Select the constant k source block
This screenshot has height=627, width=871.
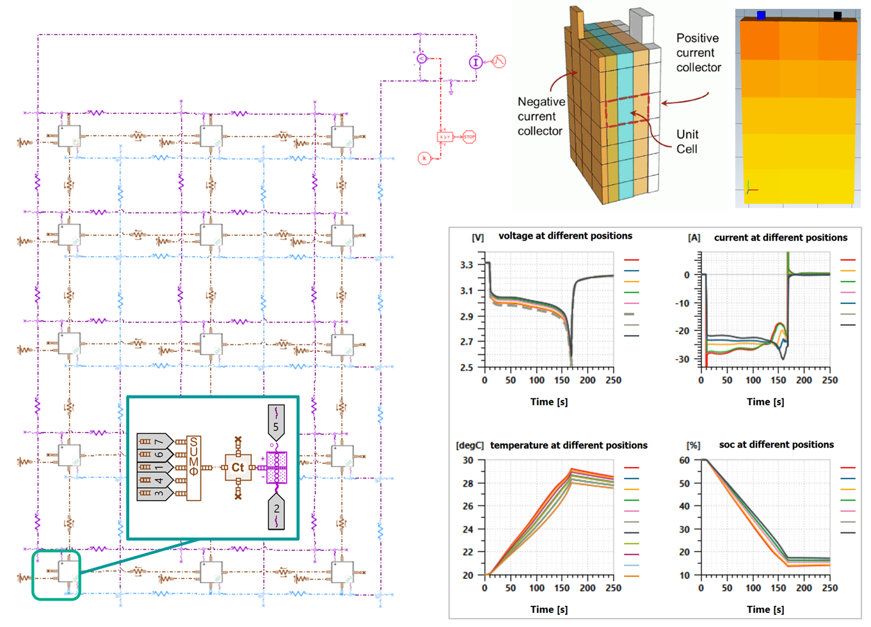424,159
